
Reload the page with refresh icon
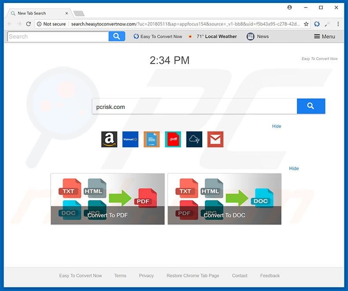click(x=28, y=24)
